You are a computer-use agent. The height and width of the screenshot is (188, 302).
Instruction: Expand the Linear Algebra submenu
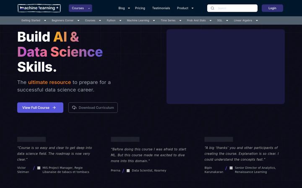[x=257, y=20]
